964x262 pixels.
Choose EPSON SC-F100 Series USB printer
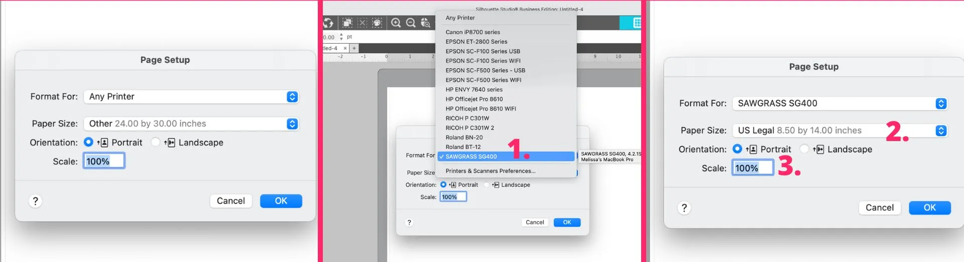point(506,51)
